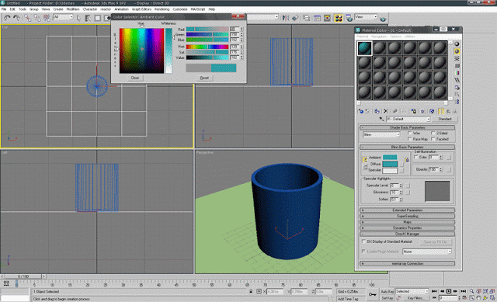Click the selection lock icon in status bar
Viewport: 497px width, 302px height.
(x=251, y=291)
